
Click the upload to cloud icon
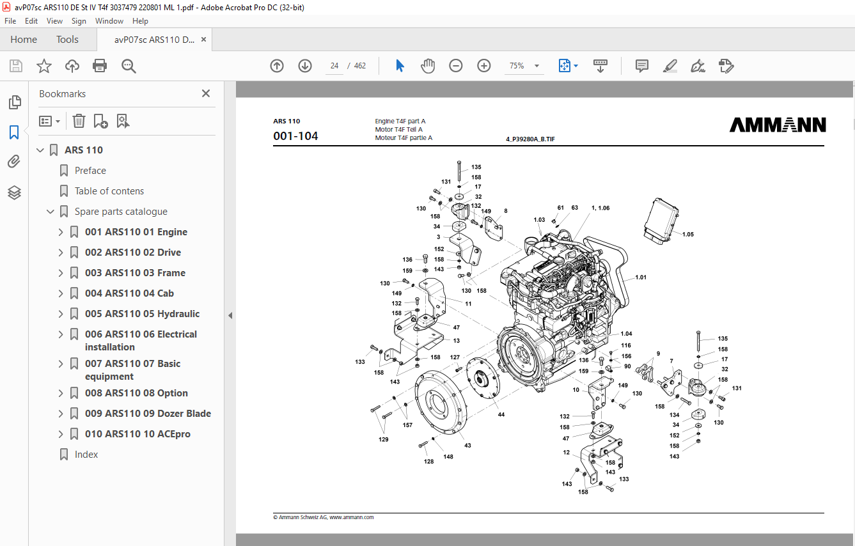72,66
